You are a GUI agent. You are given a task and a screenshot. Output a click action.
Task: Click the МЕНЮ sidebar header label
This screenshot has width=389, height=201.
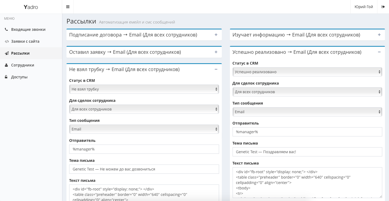click(x=9, y=19)
